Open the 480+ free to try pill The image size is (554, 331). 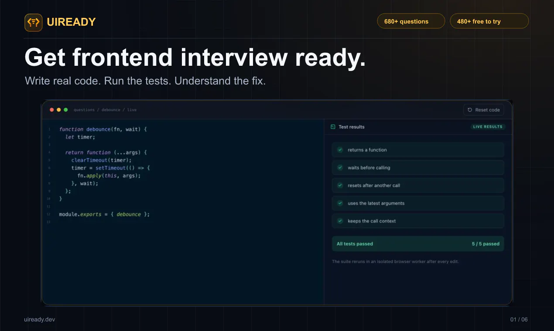pyautogui.click(x=489, y=21)
